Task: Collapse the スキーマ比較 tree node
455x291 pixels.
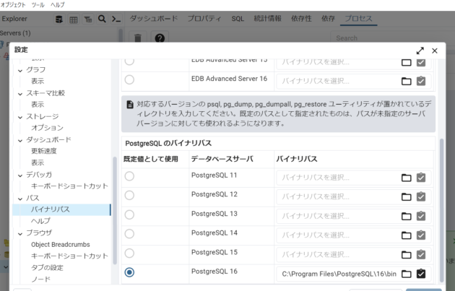Action: pyautogui.click(x=20, y=94)
